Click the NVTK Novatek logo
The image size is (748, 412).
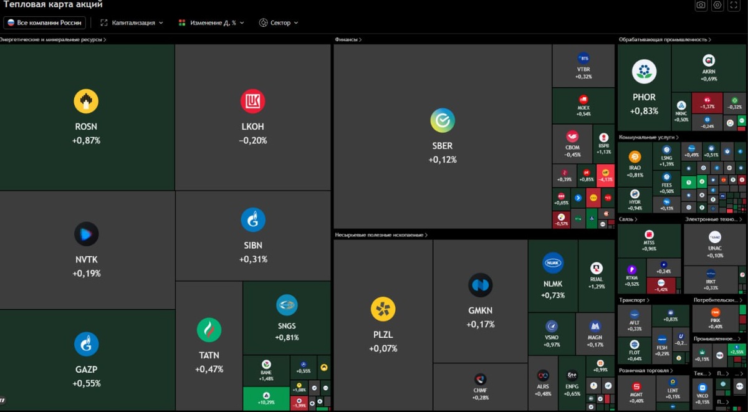86,234
